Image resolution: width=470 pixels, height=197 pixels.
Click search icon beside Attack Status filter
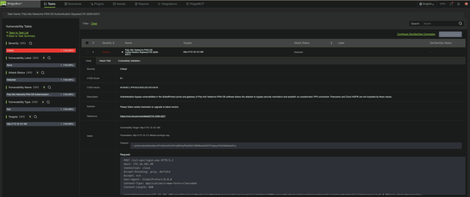[43, 73]
